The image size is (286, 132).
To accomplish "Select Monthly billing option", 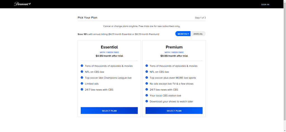I will click(183, 34).
